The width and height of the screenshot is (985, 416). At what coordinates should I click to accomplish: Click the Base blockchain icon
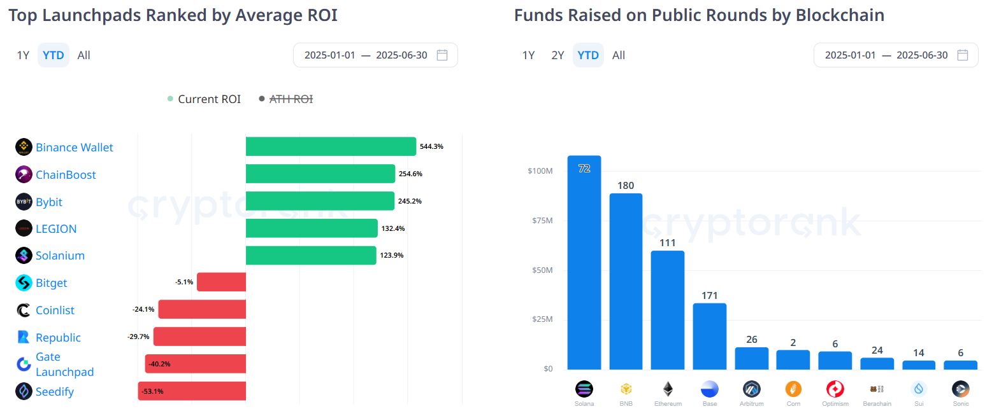coord(710,389)
